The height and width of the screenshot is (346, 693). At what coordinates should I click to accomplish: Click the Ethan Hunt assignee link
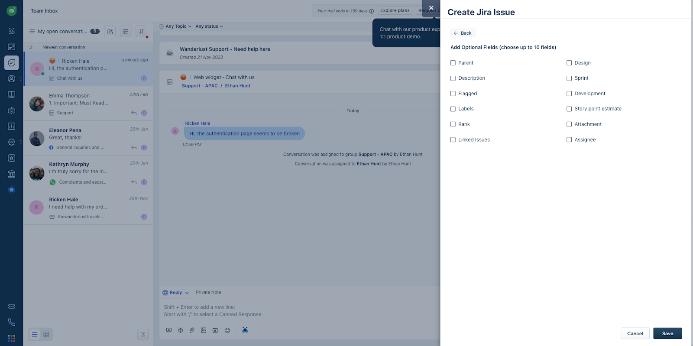pyautogui.click(x=237, y=86)
